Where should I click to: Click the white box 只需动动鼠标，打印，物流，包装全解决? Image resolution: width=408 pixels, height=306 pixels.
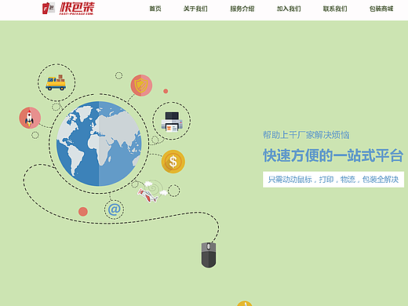coord(333,180)
